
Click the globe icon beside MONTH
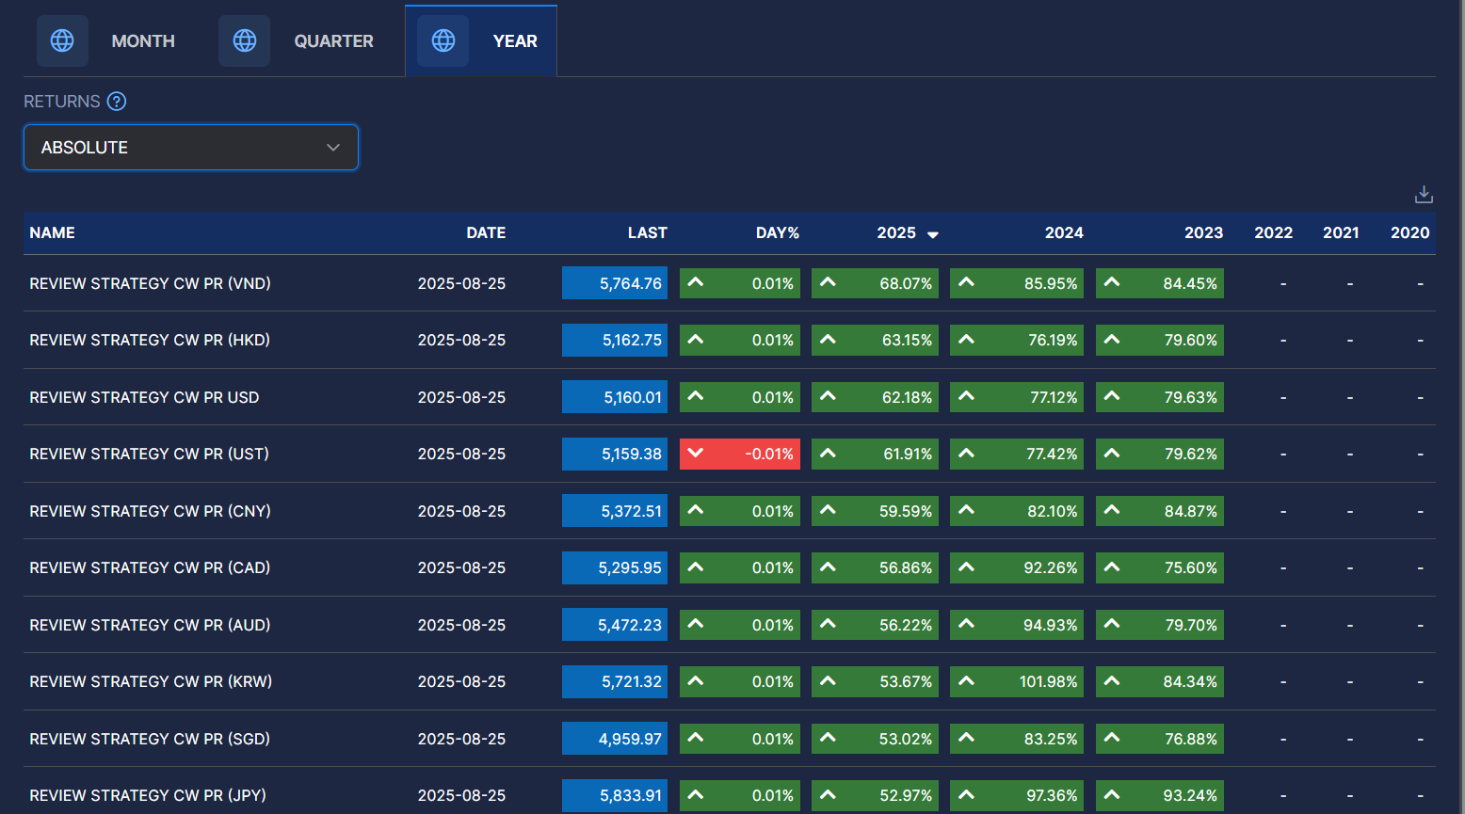pyautogui.click(x=62, y=40)
